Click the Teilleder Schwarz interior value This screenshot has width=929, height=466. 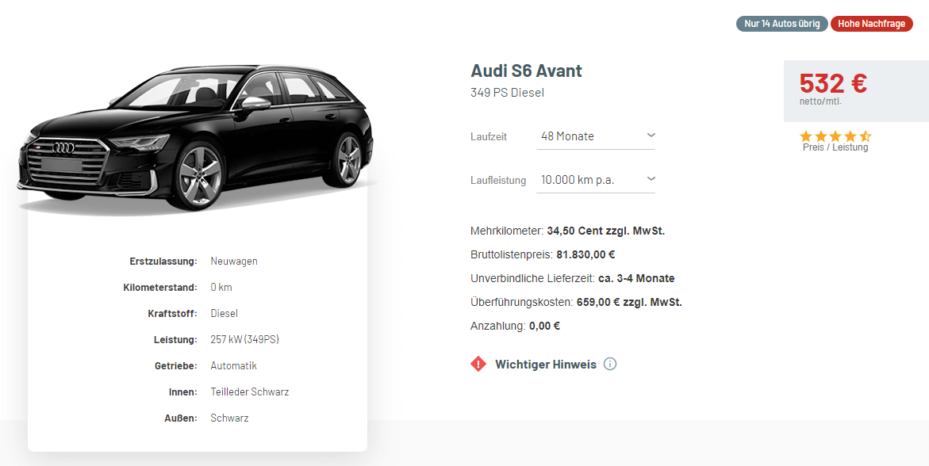(250, 392)
